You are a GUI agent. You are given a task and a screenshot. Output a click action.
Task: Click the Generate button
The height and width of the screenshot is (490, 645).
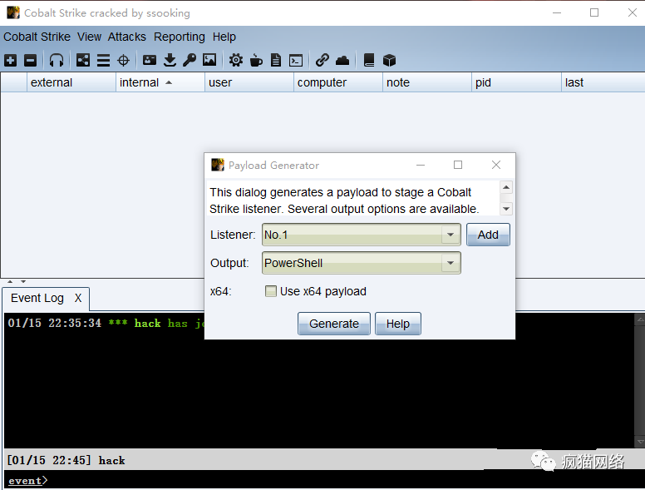pyautogui.click(x=334, y=324)
